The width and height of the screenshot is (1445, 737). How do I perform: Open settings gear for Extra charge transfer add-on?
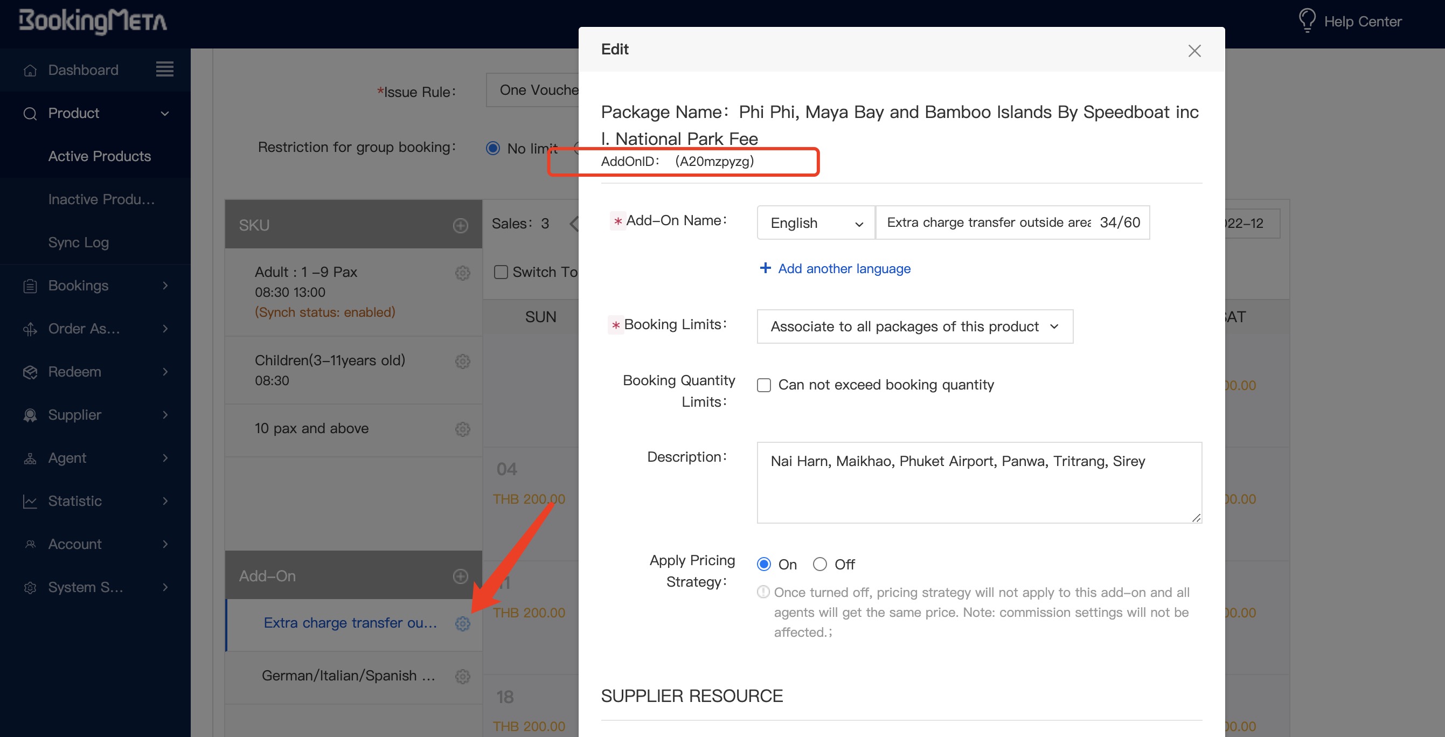[462, 623]
